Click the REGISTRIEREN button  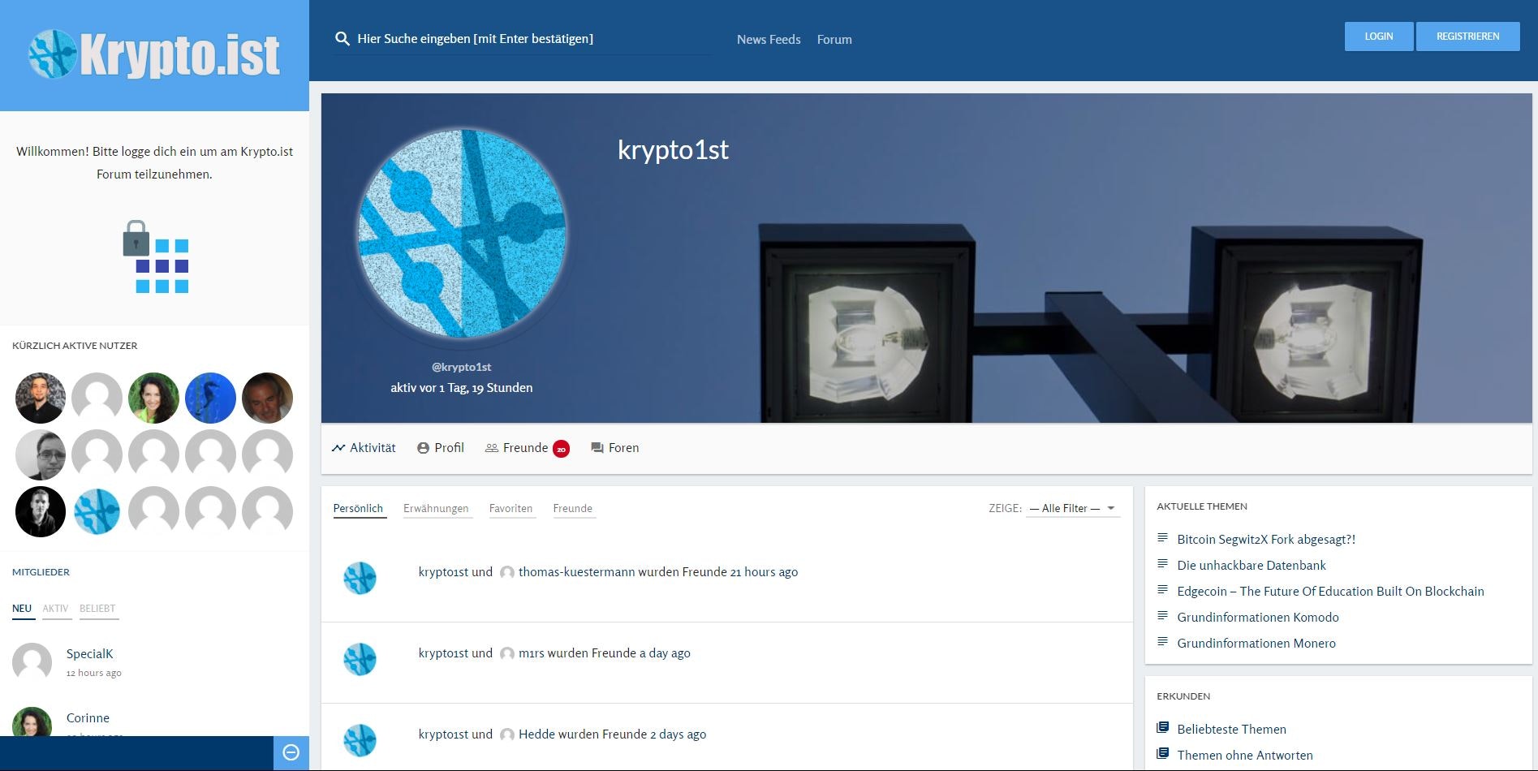pyautogui.click(x=1467, y=36)
